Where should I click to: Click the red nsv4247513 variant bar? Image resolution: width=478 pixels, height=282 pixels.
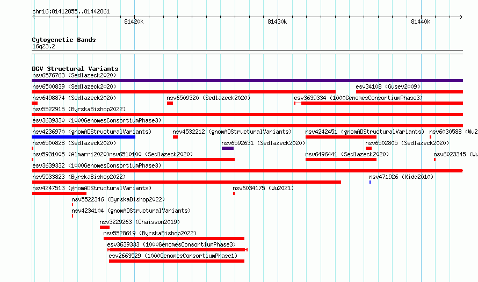click(59, 193)
